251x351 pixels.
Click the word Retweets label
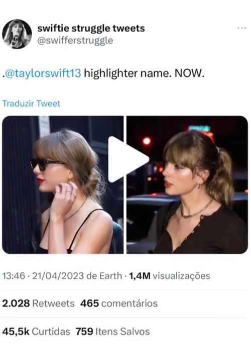(x=54, y=303)
